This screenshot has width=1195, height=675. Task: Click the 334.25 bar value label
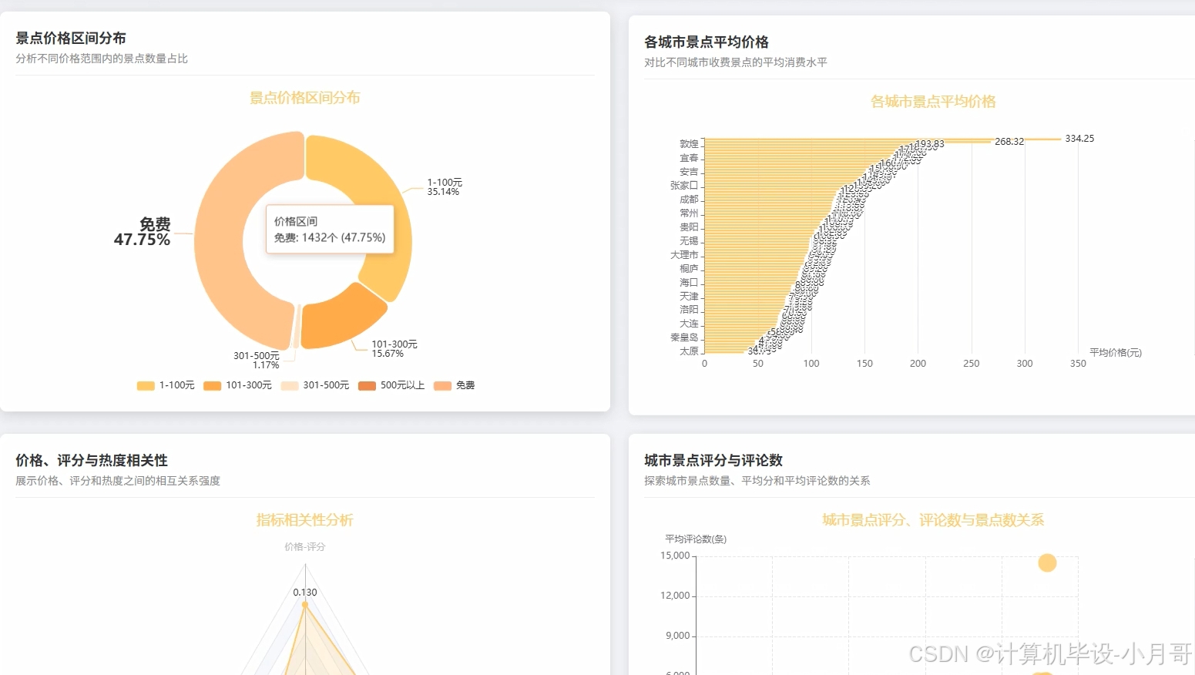(1079, 139)
